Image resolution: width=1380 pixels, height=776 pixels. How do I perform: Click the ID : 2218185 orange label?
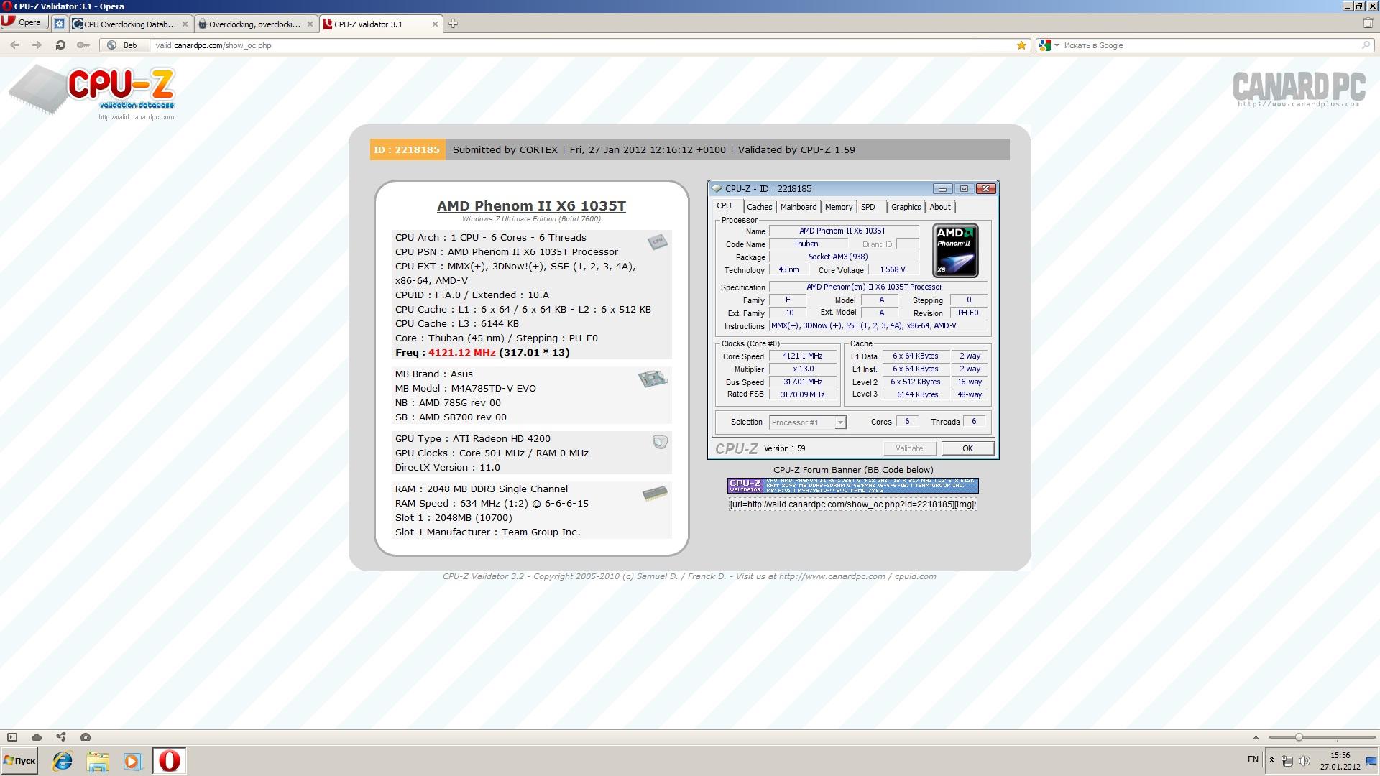pos(407,149)
